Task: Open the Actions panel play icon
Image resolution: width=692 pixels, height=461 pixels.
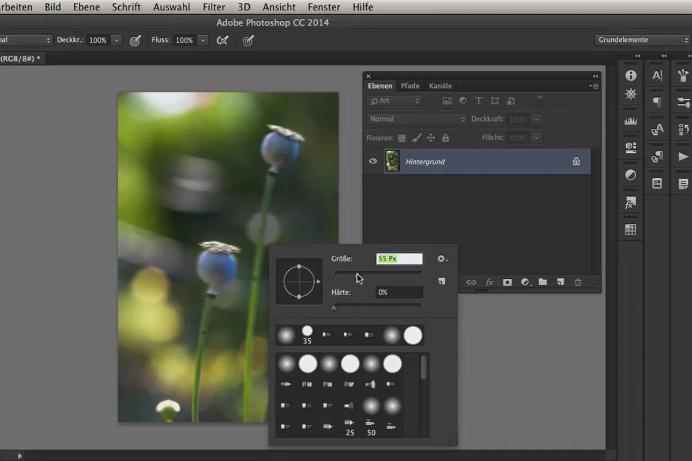Action: (683, 157)
